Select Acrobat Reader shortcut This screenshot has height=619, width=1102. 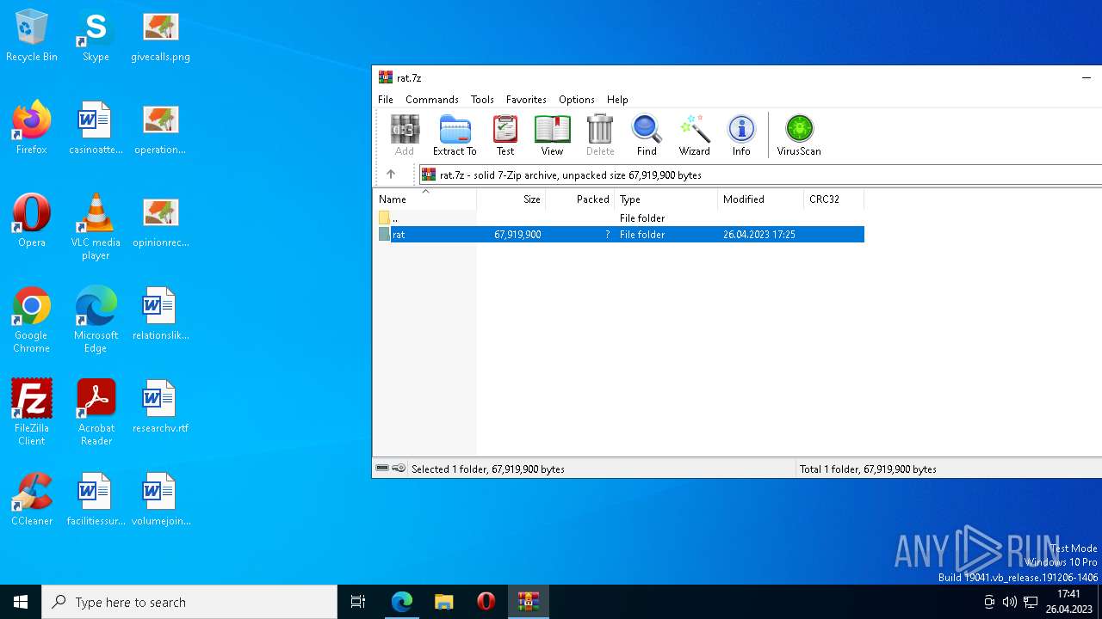point(96,413)
